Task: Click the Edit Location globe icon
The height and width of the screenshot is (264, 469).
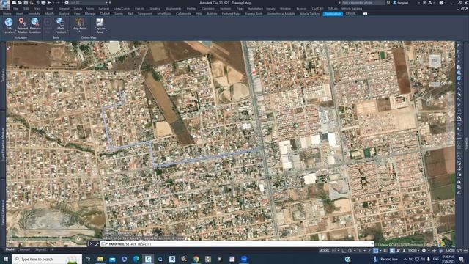Action: pyautogui.click(x=9, y=22)
